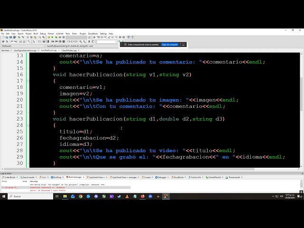The height and width of the screenshot is (228, 304).
Task: Switch to the Start here tab
Action: [5, 50]
